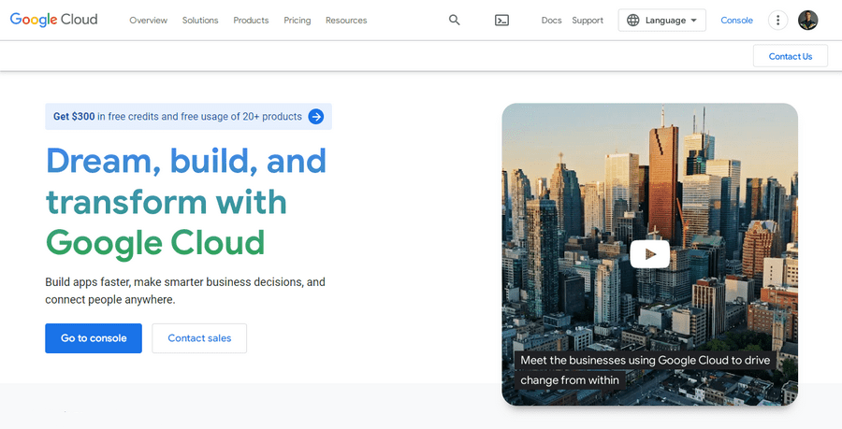Click the Contact sales button
Screen dimensions: 842x429
point(199,338)
